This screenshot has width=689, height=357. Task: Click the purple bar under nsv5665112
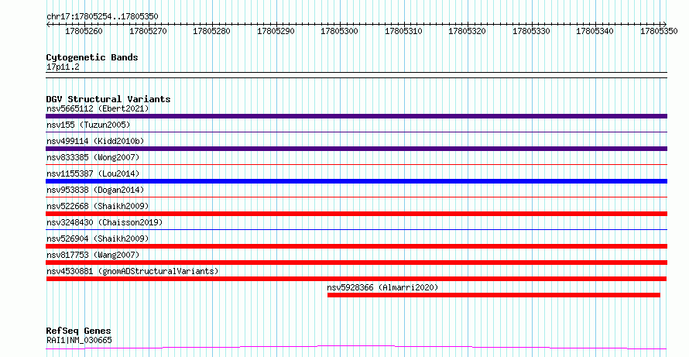point(356,116)
